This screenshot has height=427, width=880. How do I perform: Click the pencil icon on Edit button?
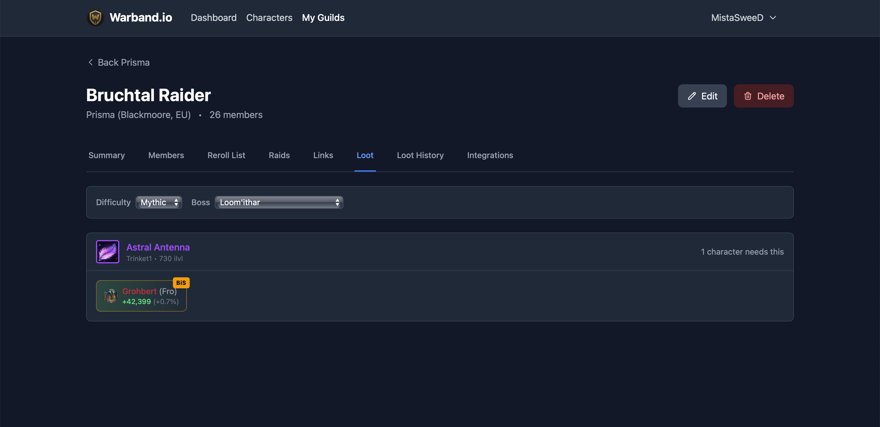692,96
